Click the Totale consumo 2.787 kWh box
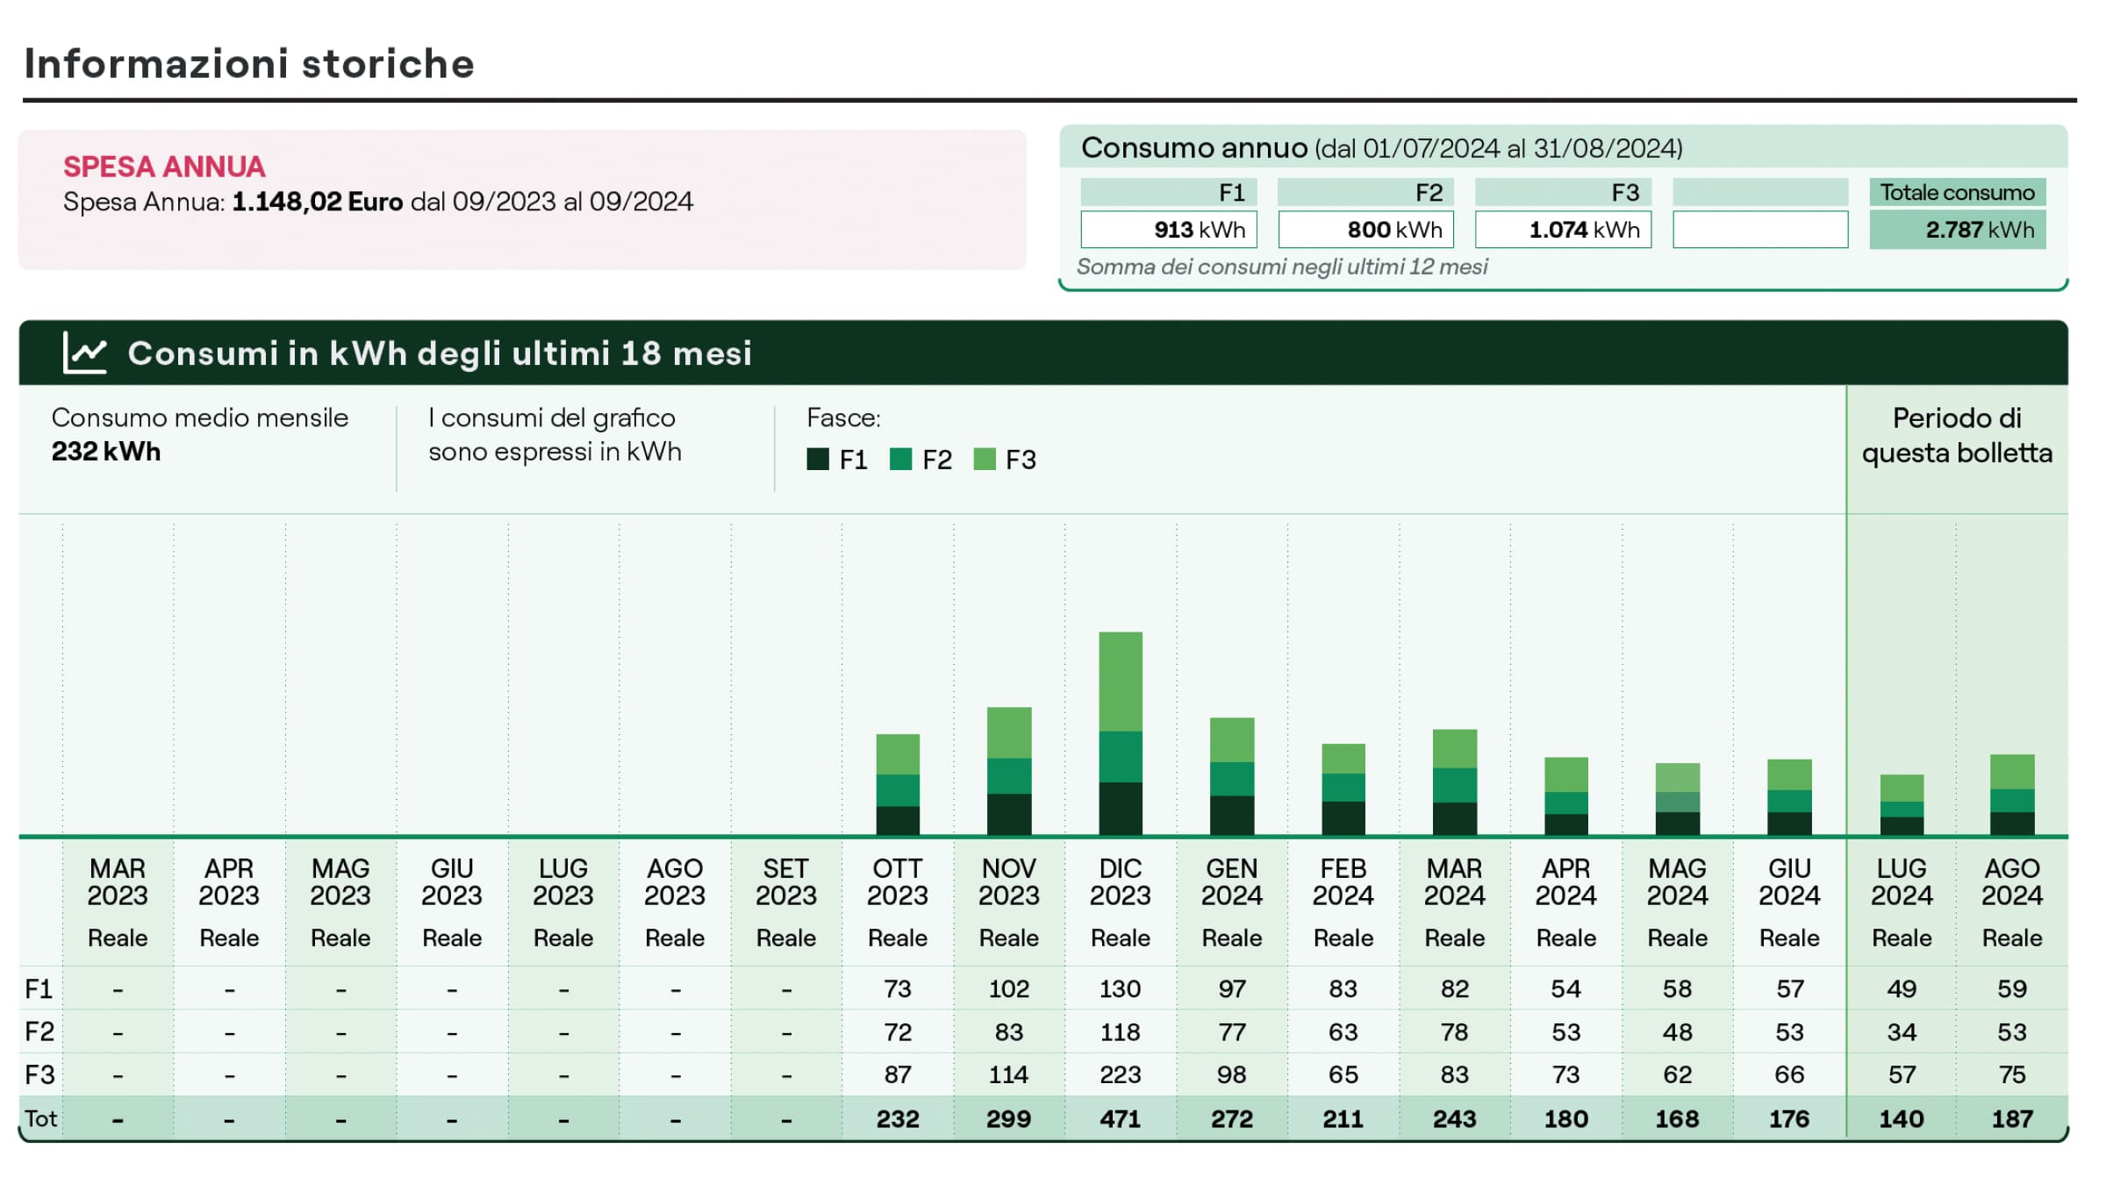 click(x=1958, y=230)
